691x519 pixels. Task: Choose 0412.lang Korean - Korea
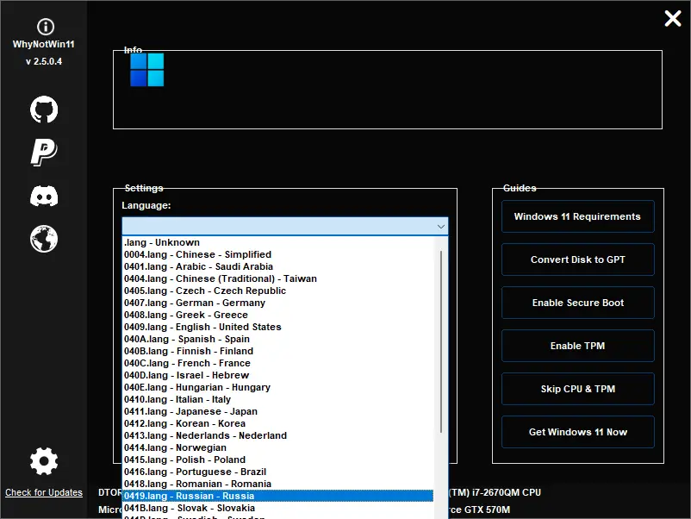click(x=278, y=423)
